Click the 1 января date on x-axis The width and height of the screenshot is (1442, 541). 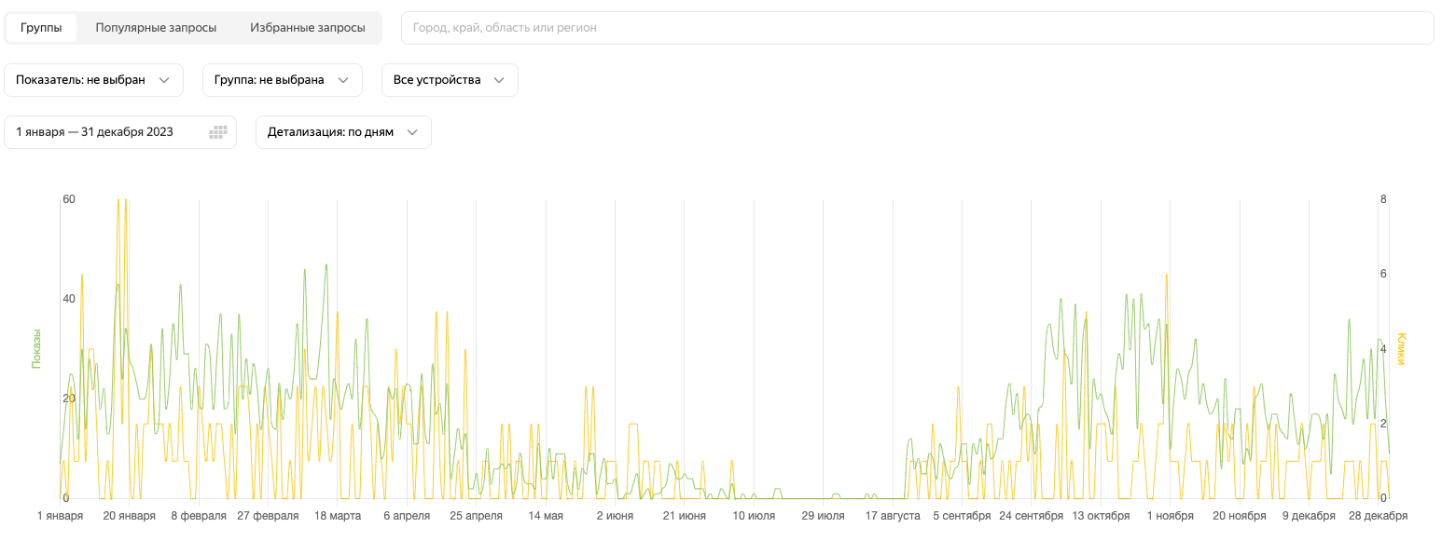coord(60,516)
